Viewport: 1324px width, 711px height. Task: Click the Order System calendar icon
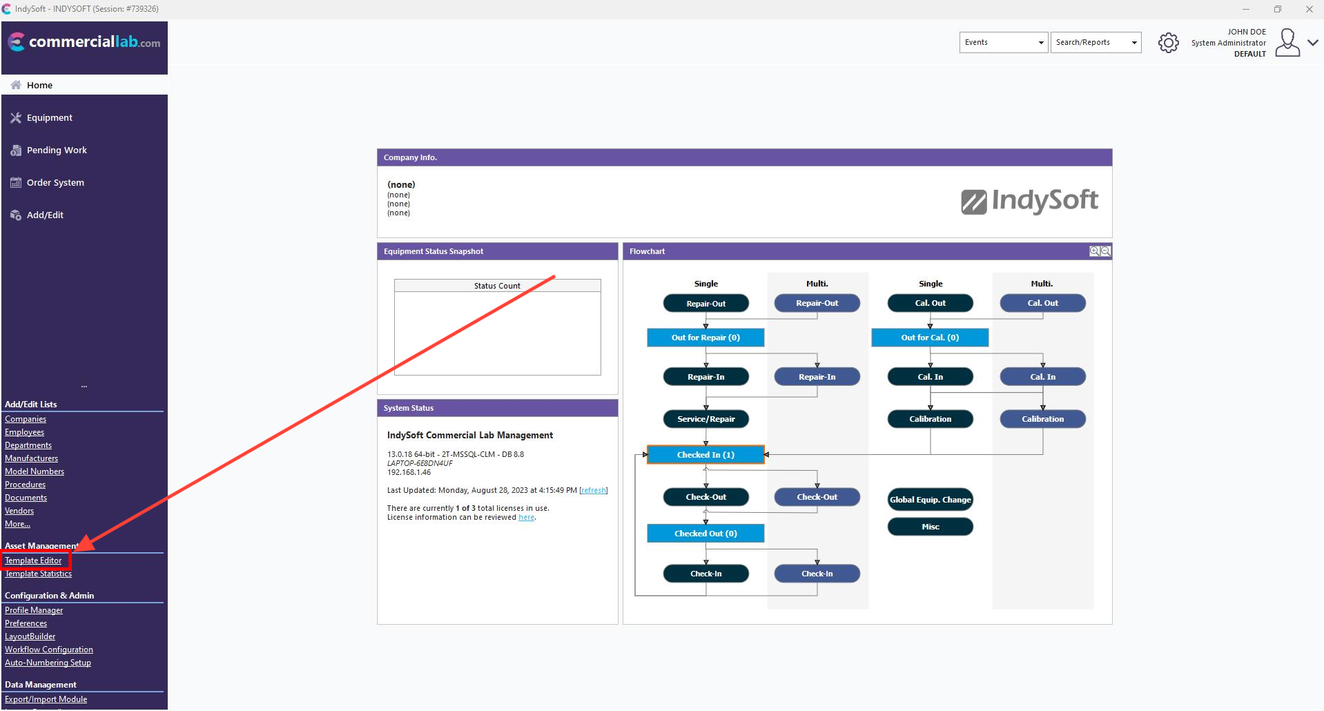16,183
